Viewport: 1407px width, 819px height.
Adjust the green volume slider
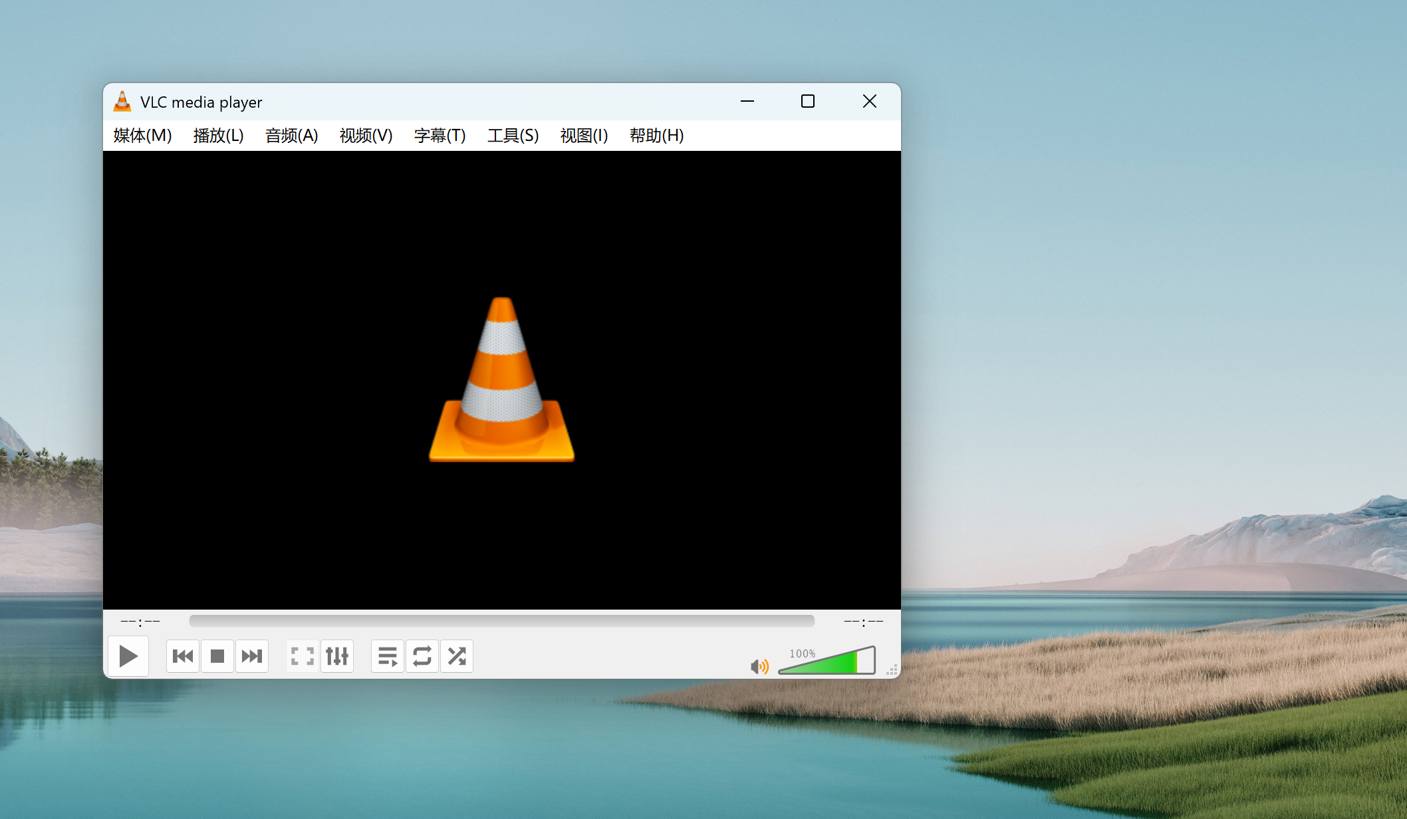[827, 660]
